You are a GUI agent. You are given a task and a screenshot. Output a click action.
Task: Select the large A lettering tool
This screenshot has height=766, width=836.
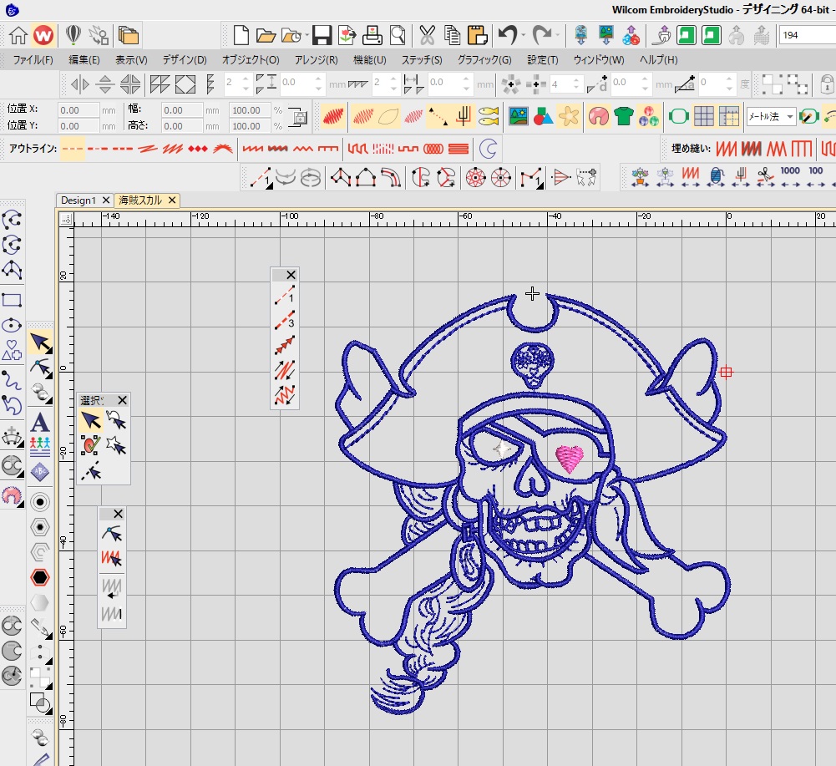tap(39, 423)
